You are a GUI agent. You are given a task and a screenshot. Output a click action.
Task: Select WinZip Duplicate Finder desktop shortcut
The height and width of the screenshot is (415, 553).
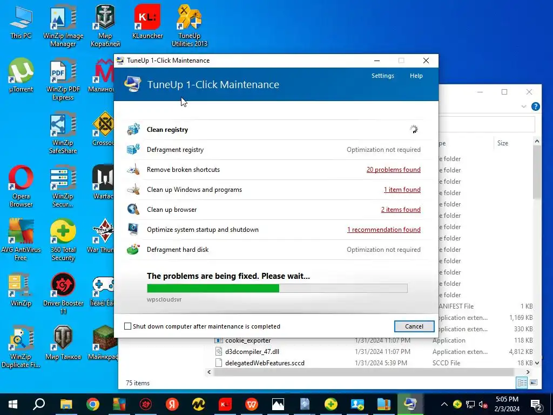21,347
